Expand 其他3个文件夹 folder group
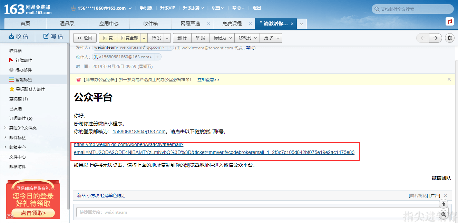458x223 pixels. tap(5, 128)
